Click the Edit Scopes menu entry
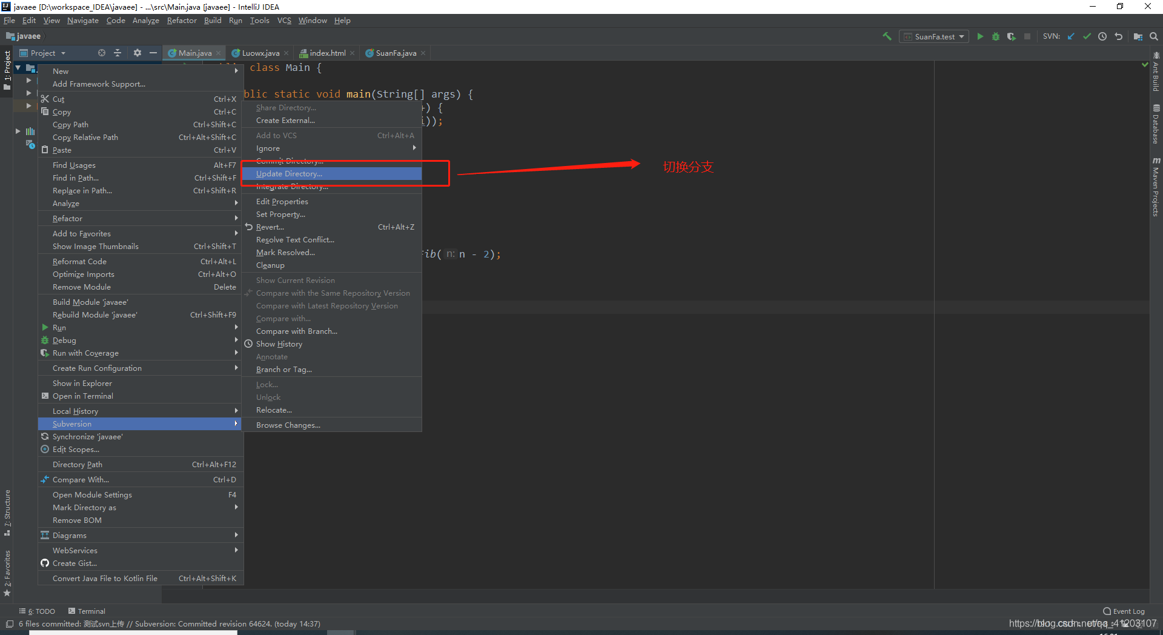 tap(141, 449)
